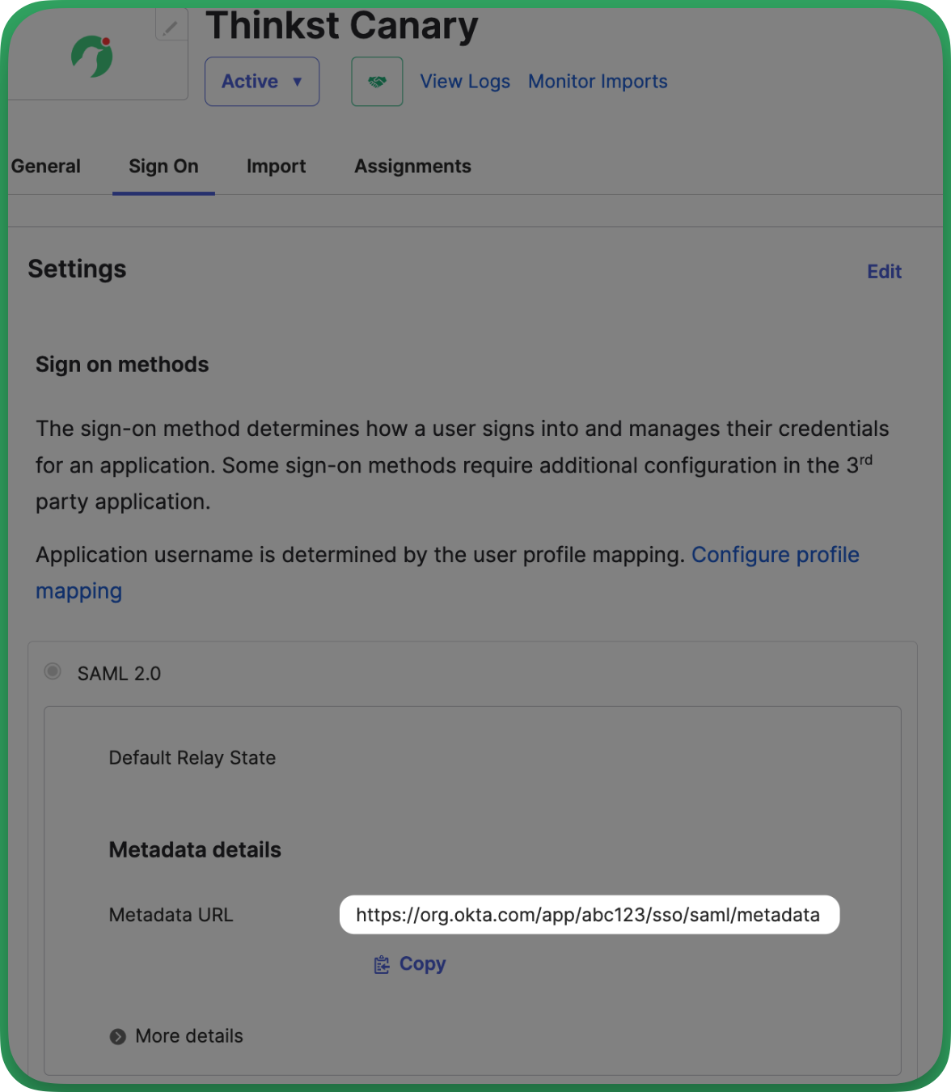The height and width of the screenshot is (1092, 951).
Task: Click the Thinkst Canary title
Action: click(x=342, y=26)
